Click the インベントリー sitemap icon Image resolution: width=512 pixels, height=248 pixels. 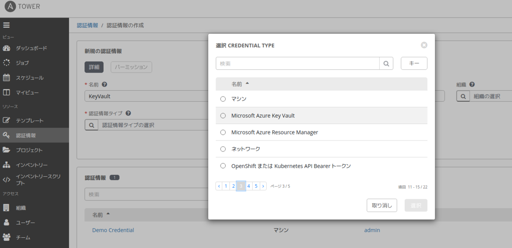[6, 165]
